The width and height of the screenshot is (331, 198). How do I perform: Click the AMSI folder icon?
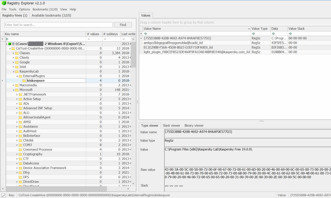pyautogui.click(x=20, y=122)
